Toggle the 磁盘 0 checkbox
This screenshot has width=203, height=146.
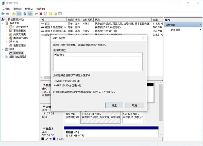(55, 55)
